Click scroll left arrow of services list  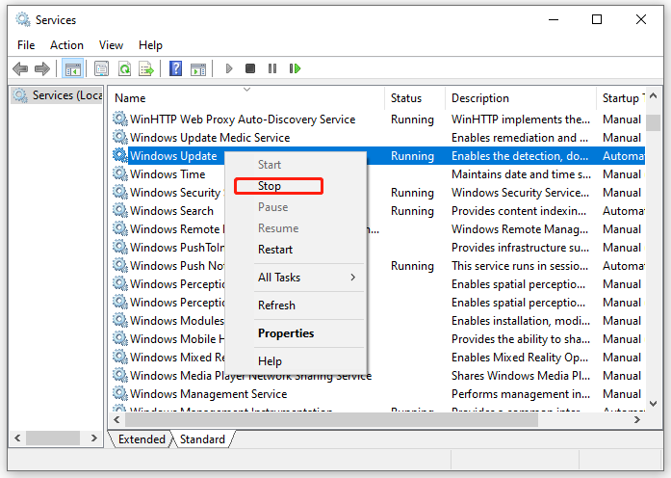click(x=116, y=420)
